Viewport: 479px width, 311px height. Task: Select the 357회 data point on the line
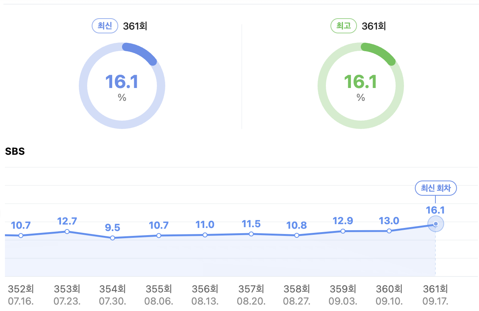(251, 234)
